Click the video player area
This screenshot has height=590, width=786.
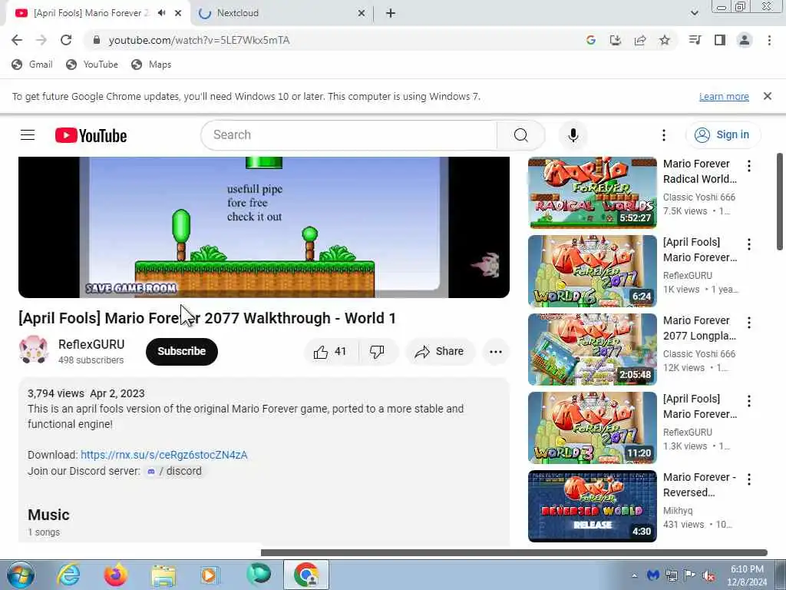pyautogui.click(x=264, y=227)
